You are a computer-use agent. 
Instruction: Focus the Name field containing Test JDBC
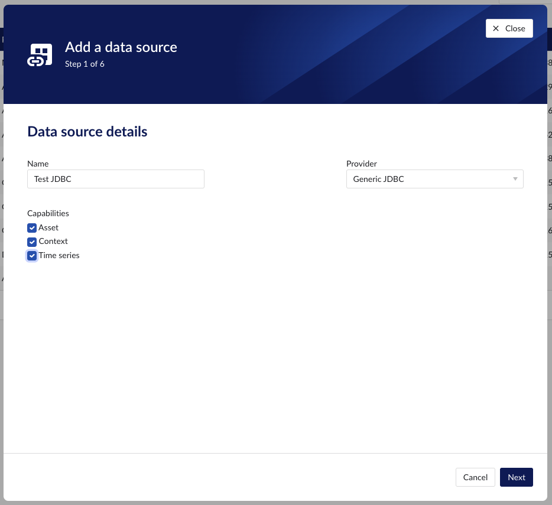click(x=116, y=179)
